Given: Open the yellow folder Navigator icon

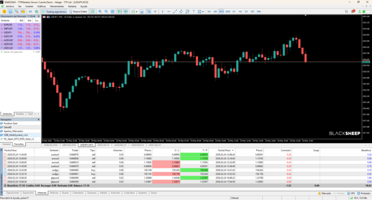Looking at the screenshot, I should (23, 11).
